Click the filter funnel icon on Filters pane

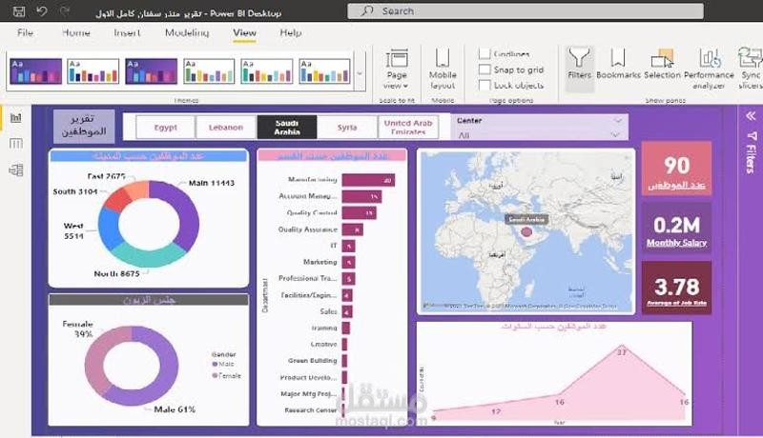(x=751, y=135)
